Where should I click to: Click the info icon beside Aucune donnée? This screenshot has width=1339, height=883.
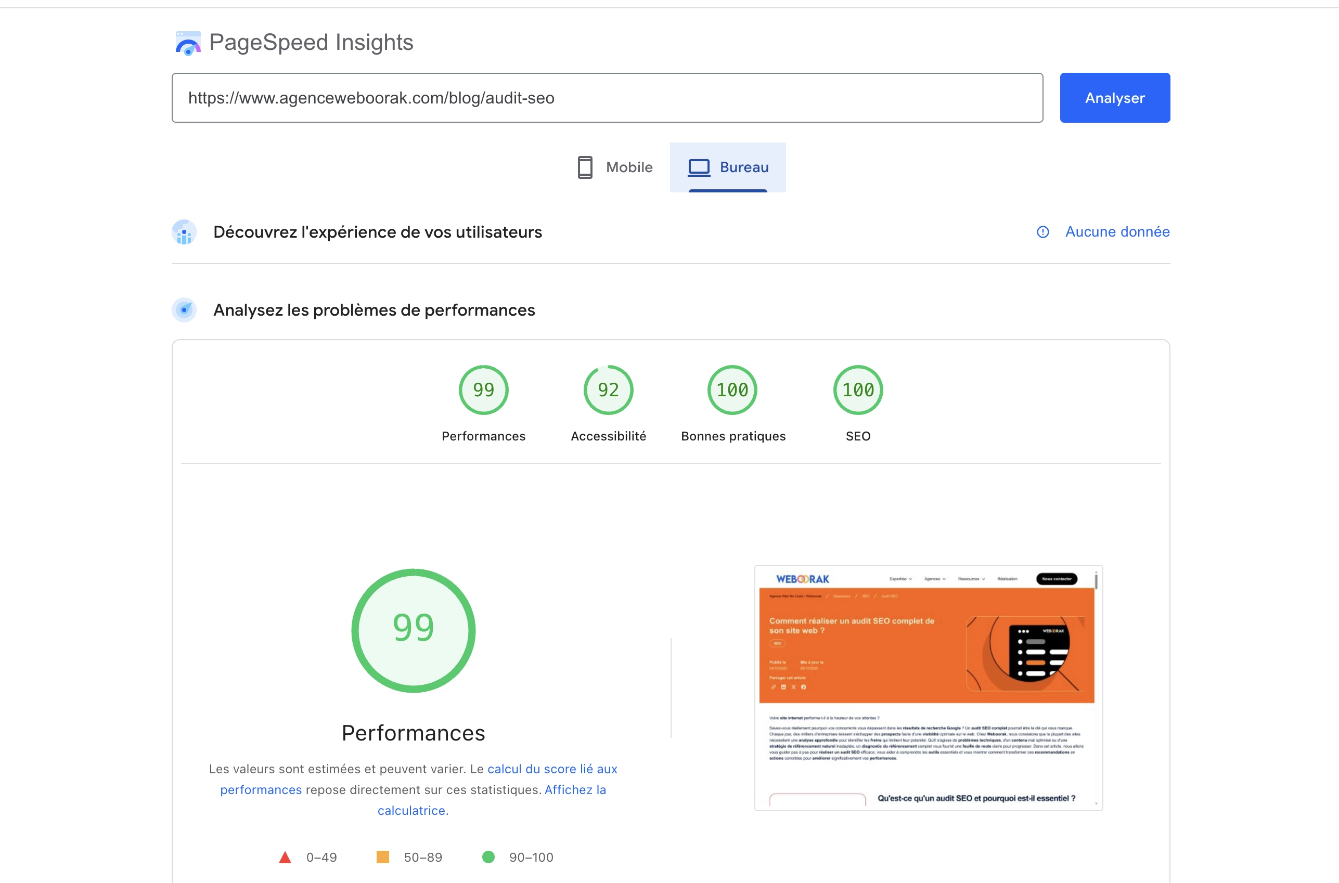point(1042,232)
